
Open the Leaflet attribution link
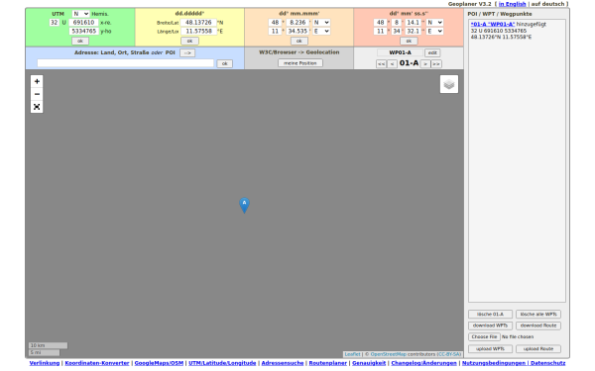[x=352, y=354]
